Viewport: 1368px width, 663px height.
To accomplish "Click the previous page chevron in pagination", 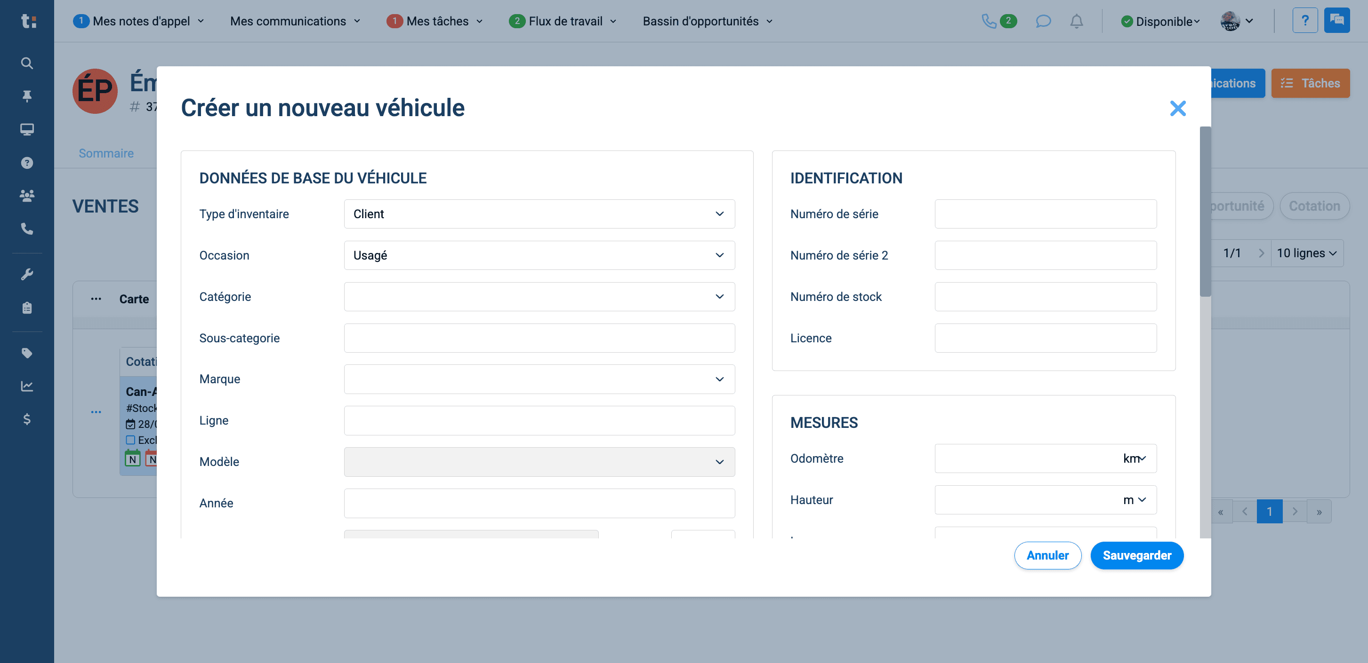I will 1244,511.
